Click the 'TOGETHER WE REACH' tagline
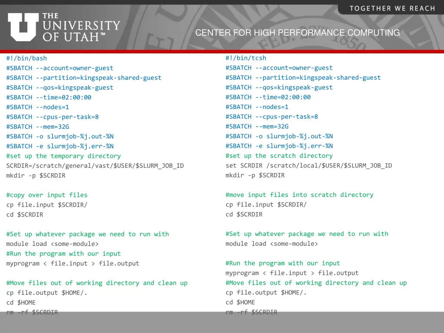 pyautogui.click(x=392, y=9)
